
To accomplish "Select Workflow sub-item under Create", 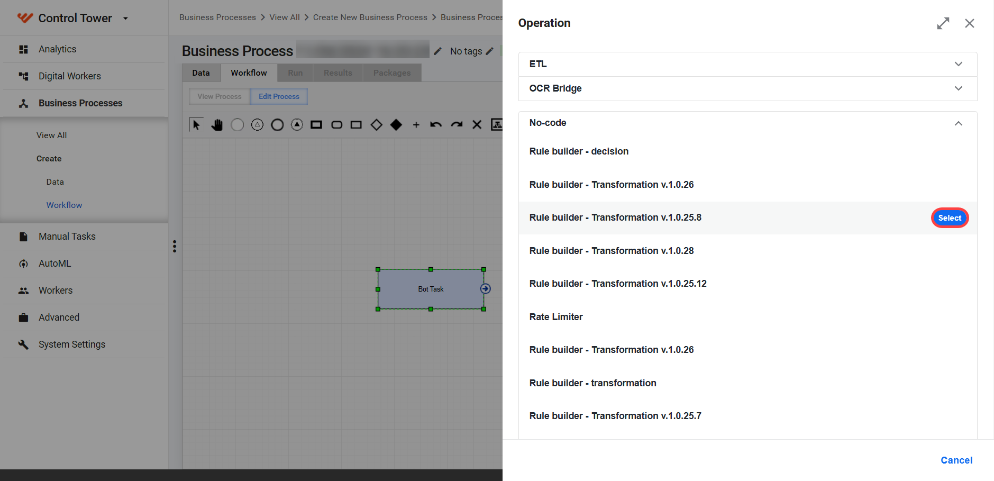I will [64, 205].
